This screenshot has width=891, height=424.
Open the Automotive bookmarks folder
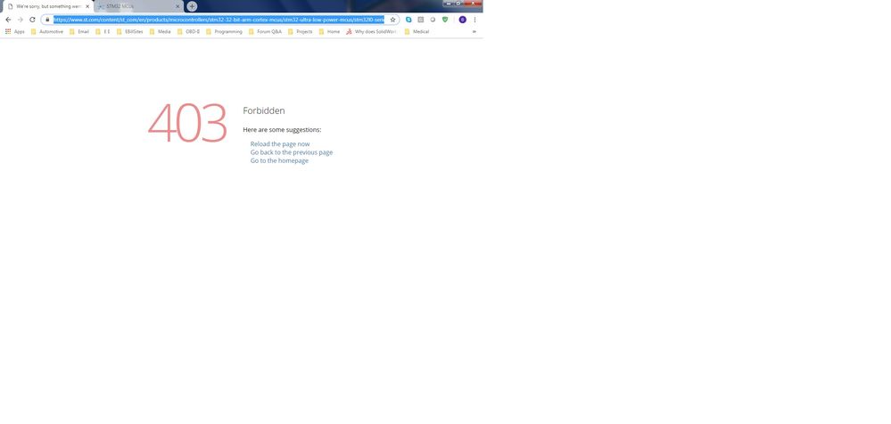point(47,32)
